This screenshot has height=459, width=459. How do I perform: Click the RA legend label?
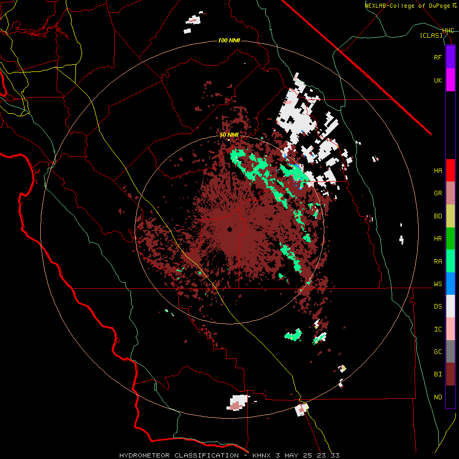point(438,262)
